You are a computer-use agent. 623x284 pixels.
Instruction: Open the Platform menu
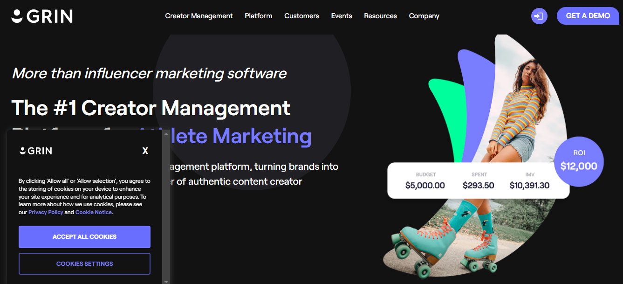pyautogui.click(x=259, y=16)
